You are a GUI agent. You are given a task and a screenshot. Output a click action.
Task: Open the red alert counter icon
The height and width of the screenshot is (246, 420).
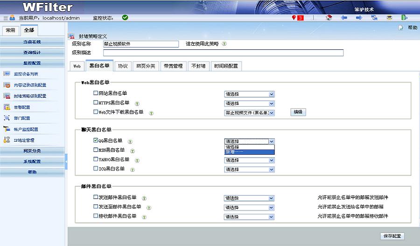tap(297, 18)
